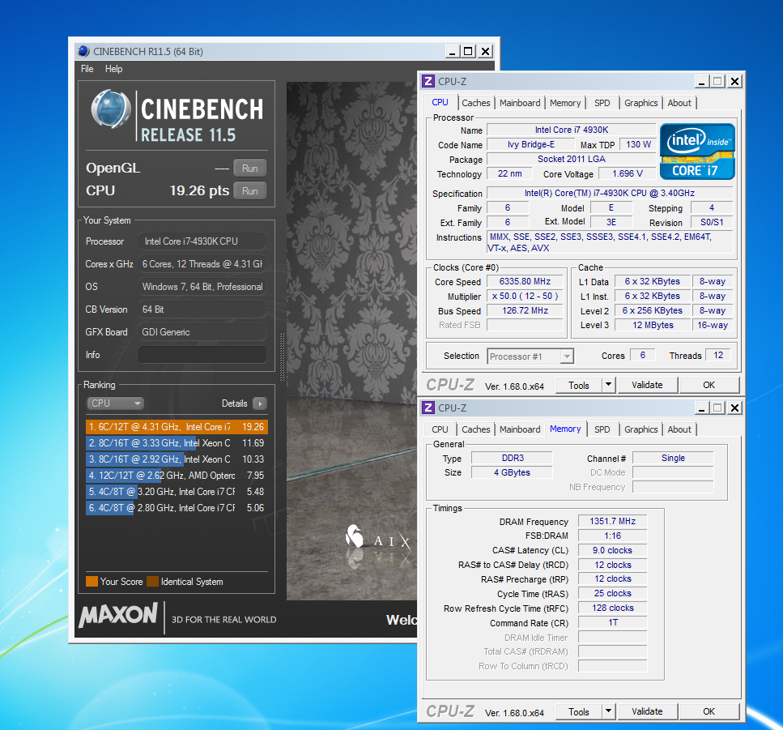783x730 pixels.
Task: Select the AMD Opteron ranking row 7.95
Action: pos(177,476)
